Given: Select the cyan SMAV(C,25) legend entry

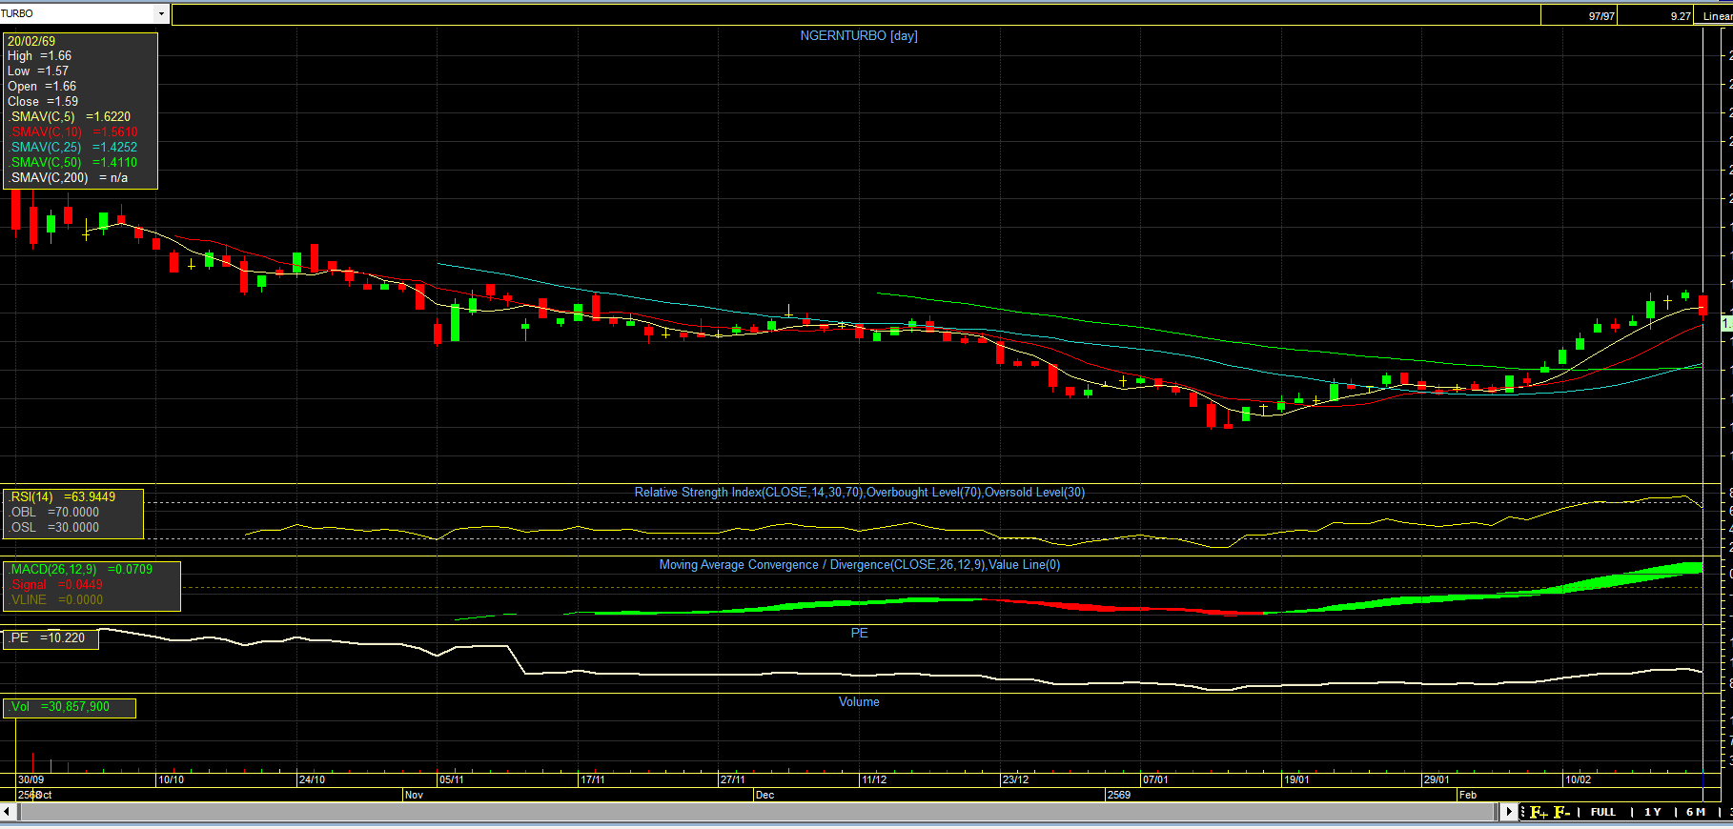Looking at the screenshot, I should (x=73, y=148).
